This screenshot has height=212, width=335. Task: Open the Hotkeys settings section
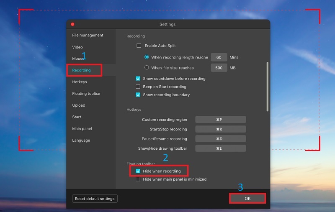tap(80, 82)
